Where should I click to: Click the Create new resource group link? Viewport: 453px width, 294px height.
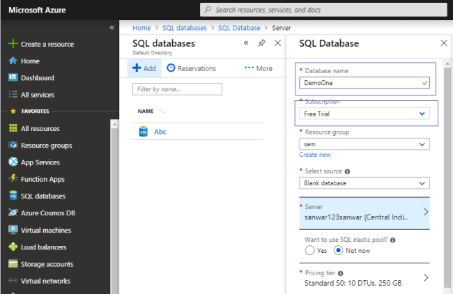tap(315, 155)
